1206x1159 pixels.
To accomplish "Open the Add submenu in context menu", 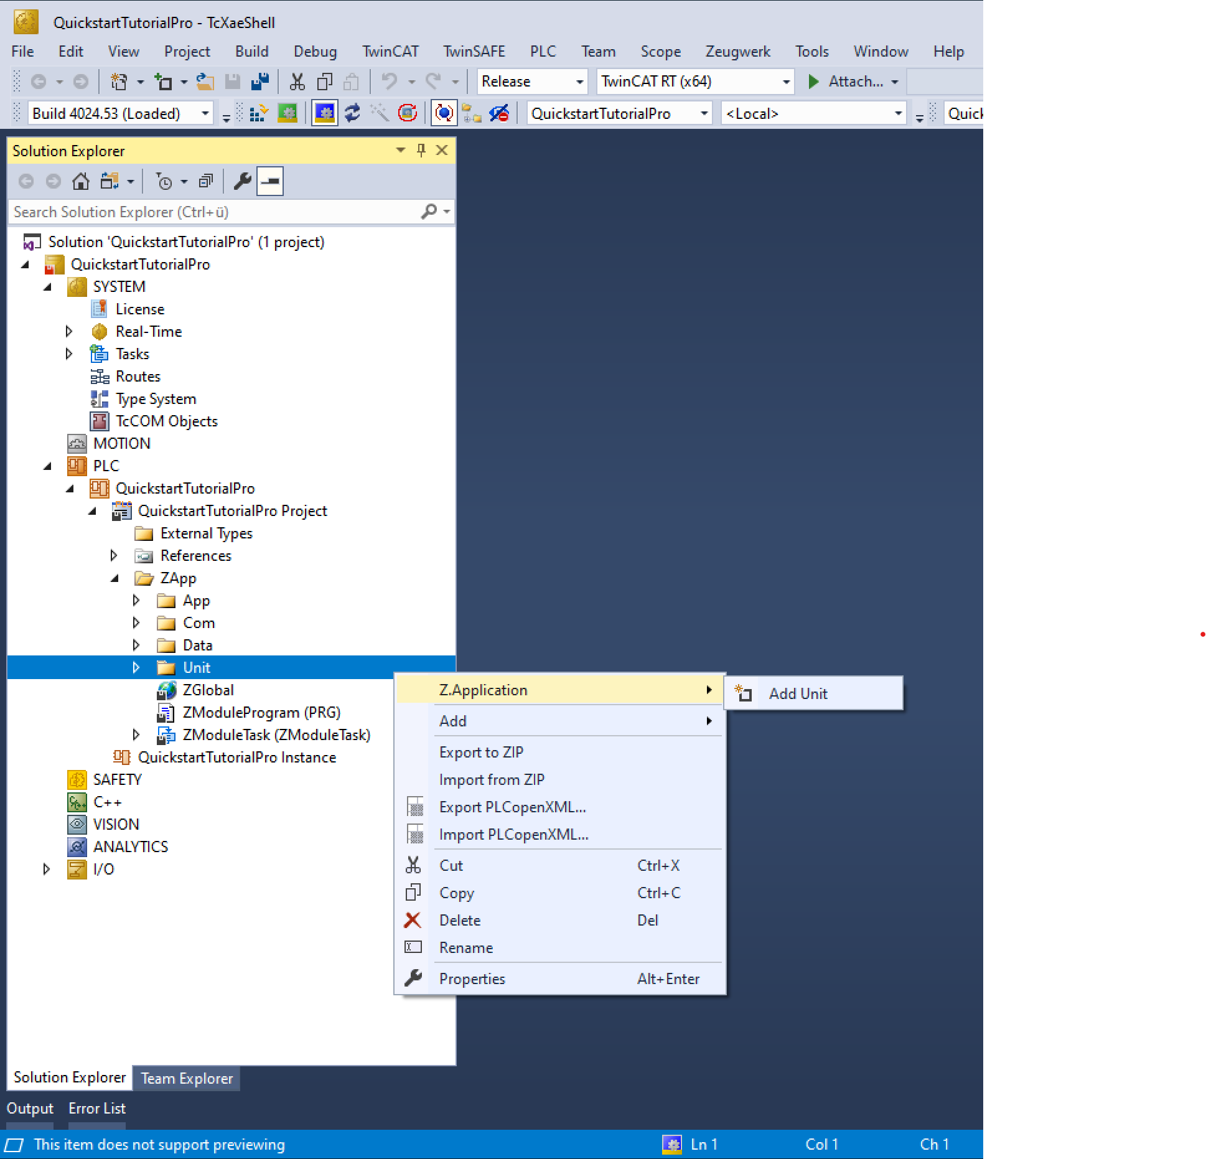I will tap(560, 721).
